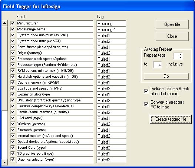Click the scrollbar thumb of field list

pyautogui.click(x=4, y=68)
